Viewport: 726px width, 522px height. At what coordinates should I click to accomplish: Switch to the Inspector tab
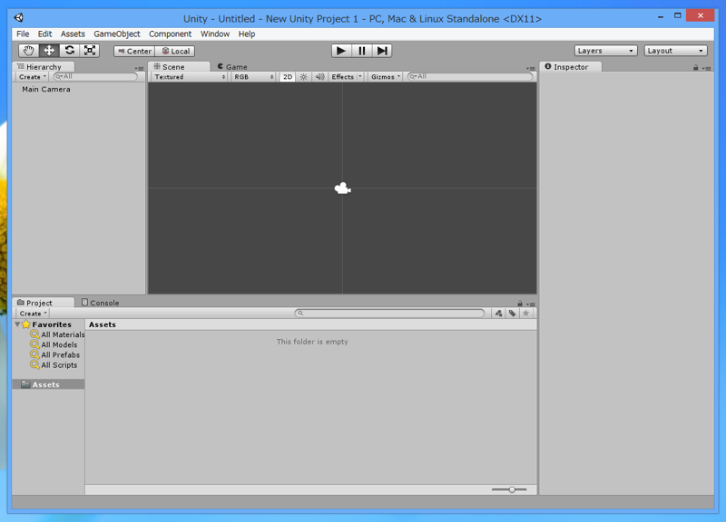(571, 66)
